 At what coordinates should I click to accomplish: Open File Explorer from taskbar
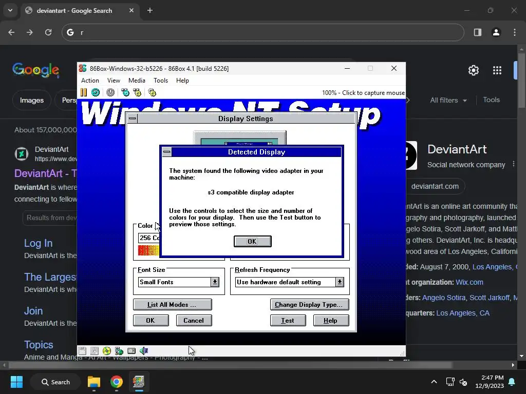(94, 382)
